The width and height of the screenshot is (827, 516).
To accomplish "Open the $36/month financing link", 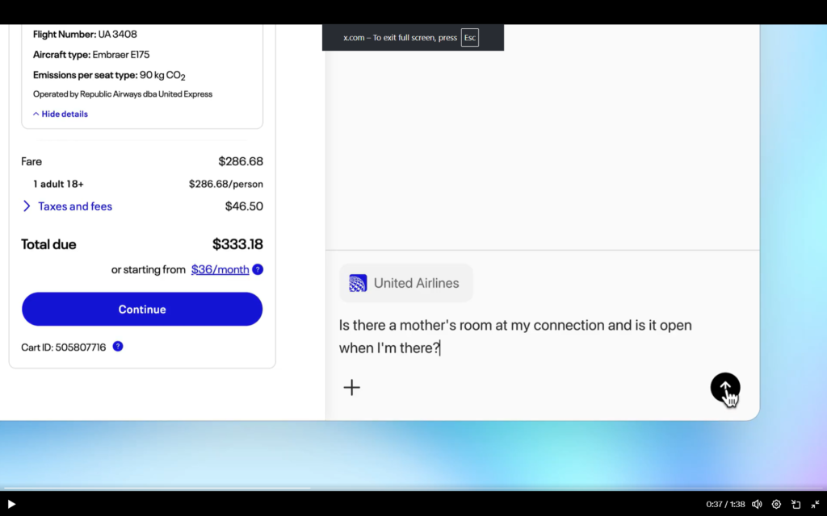I will click(220, 269).
